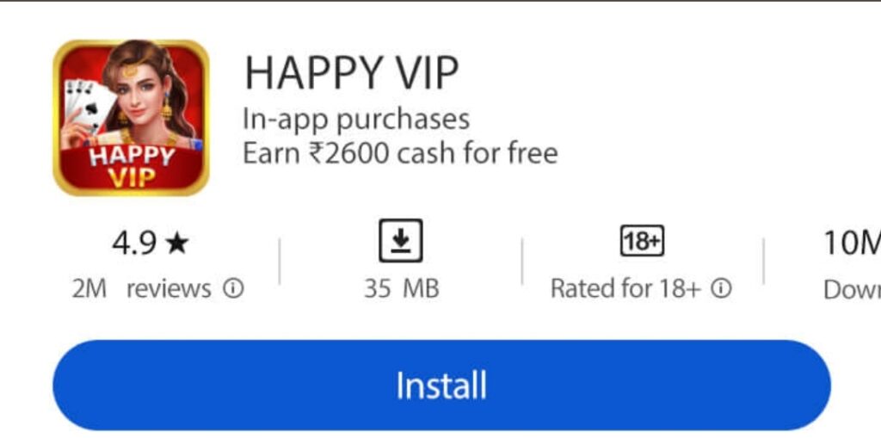Tap the Earn ₹2600 cash for free tagline
Viewport: 881px width, 438px height.
click(400, 153)
